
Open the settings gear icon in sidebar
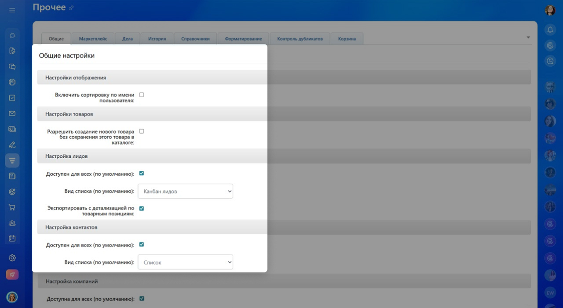tap(12, 258)
